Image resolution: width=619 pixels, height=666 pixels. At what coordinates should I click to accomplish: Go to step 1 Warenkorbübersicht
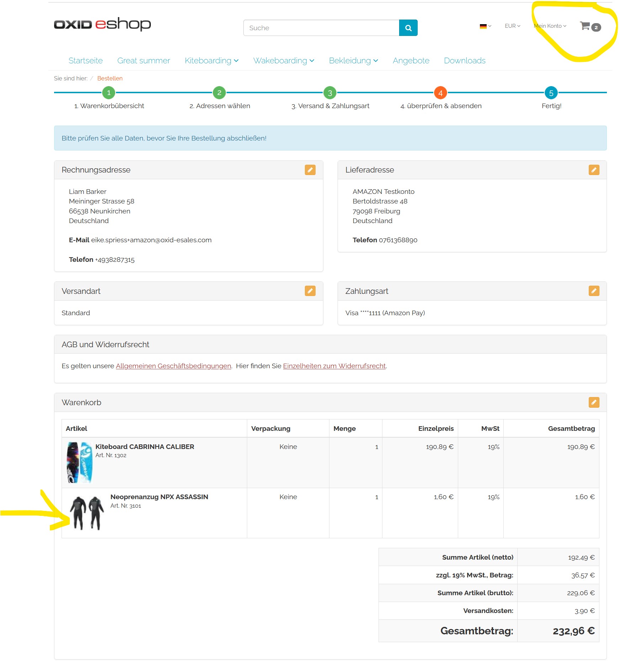pos(109,93)
